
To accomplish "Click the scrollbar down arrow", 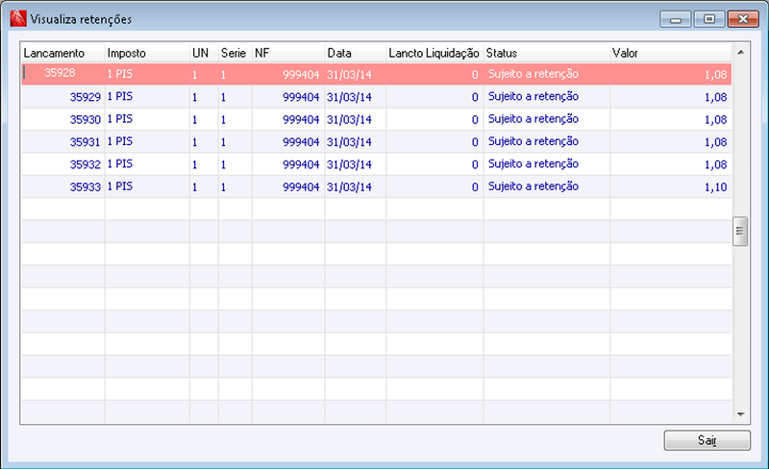I will 740,415.
